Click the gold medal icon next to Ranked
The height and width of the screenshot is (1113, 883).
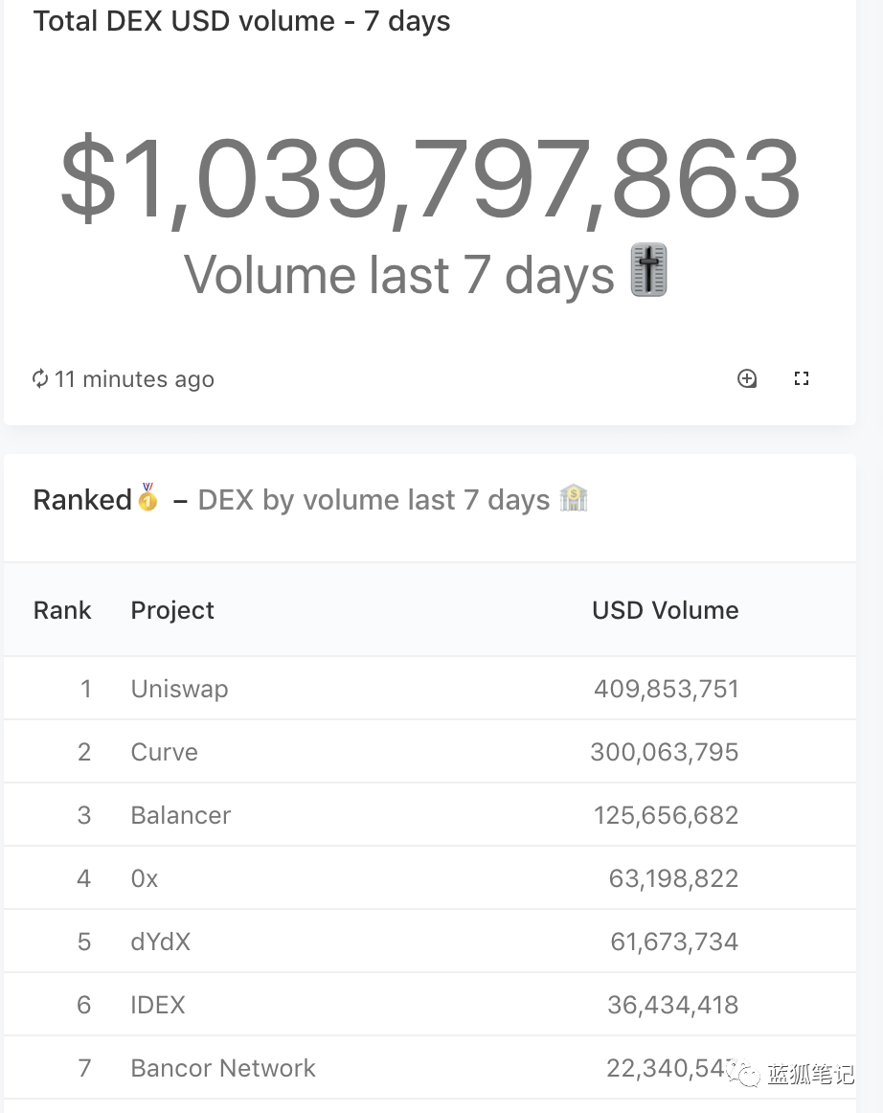pos(147,497)
